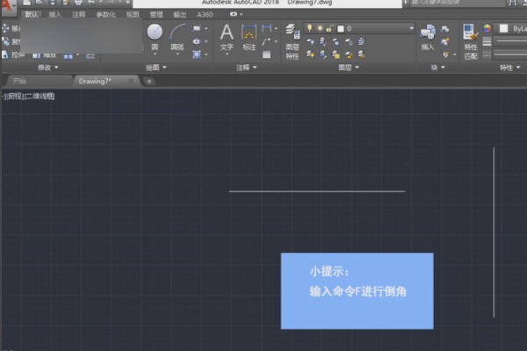
Task: Open the ByLayer object color dropdown
Action: (x=512, y=29)
